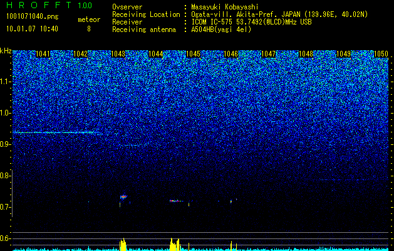Click the date stamp 10.01.07 10:40
This screenshot has width=394, height=251.
pos(32,29)
